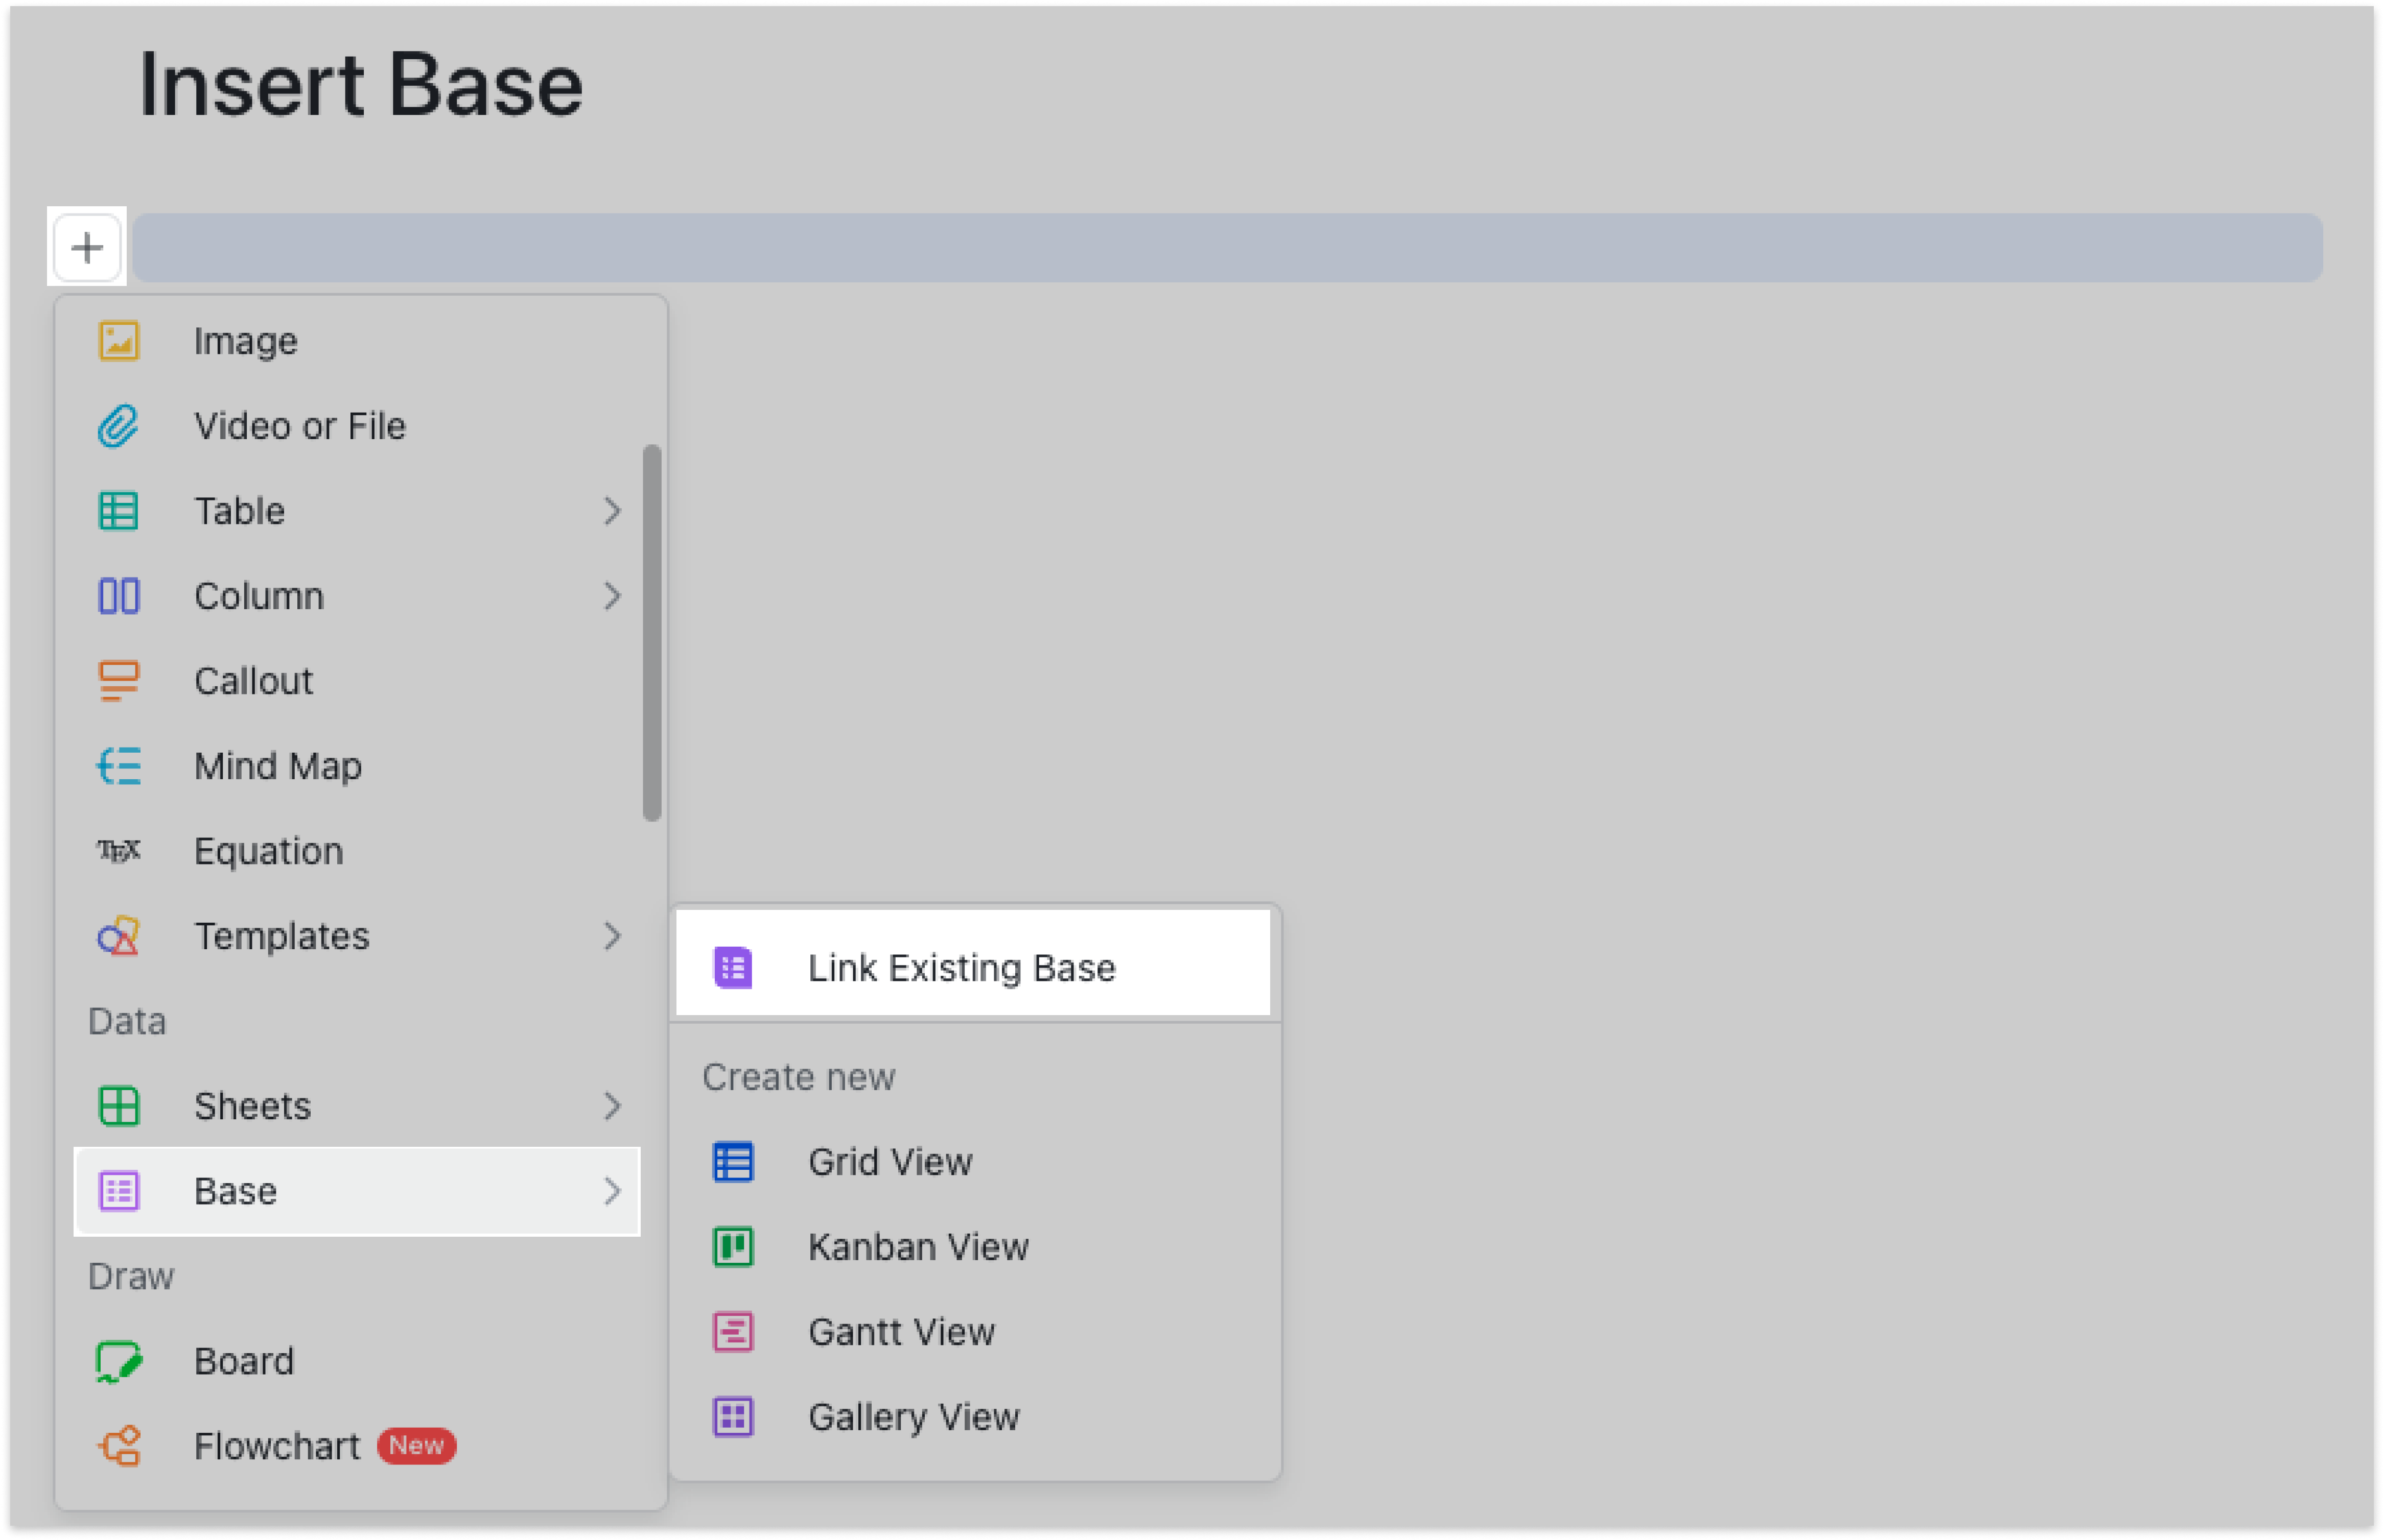Click the Mind Map icon

(x=119, y=766)
